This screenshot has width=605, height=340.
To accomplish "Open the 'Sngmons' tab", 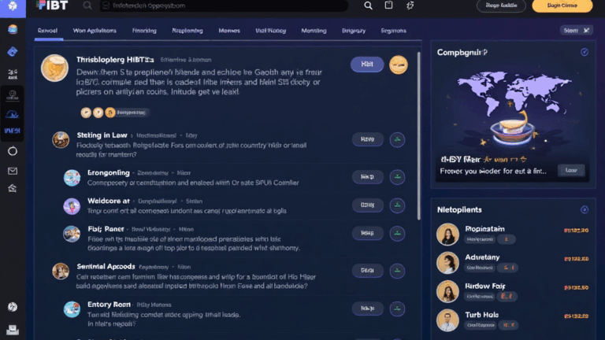I will click(393, 31).
